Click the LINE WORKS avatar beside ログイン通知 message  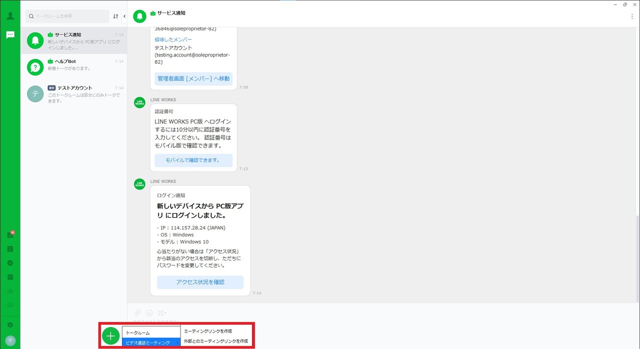[139, 184]
